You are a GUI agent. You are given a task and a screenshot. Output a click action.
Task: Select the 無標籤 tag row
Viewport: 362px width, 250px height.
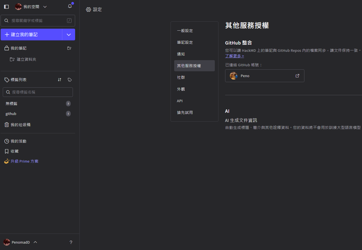point(38,104)
